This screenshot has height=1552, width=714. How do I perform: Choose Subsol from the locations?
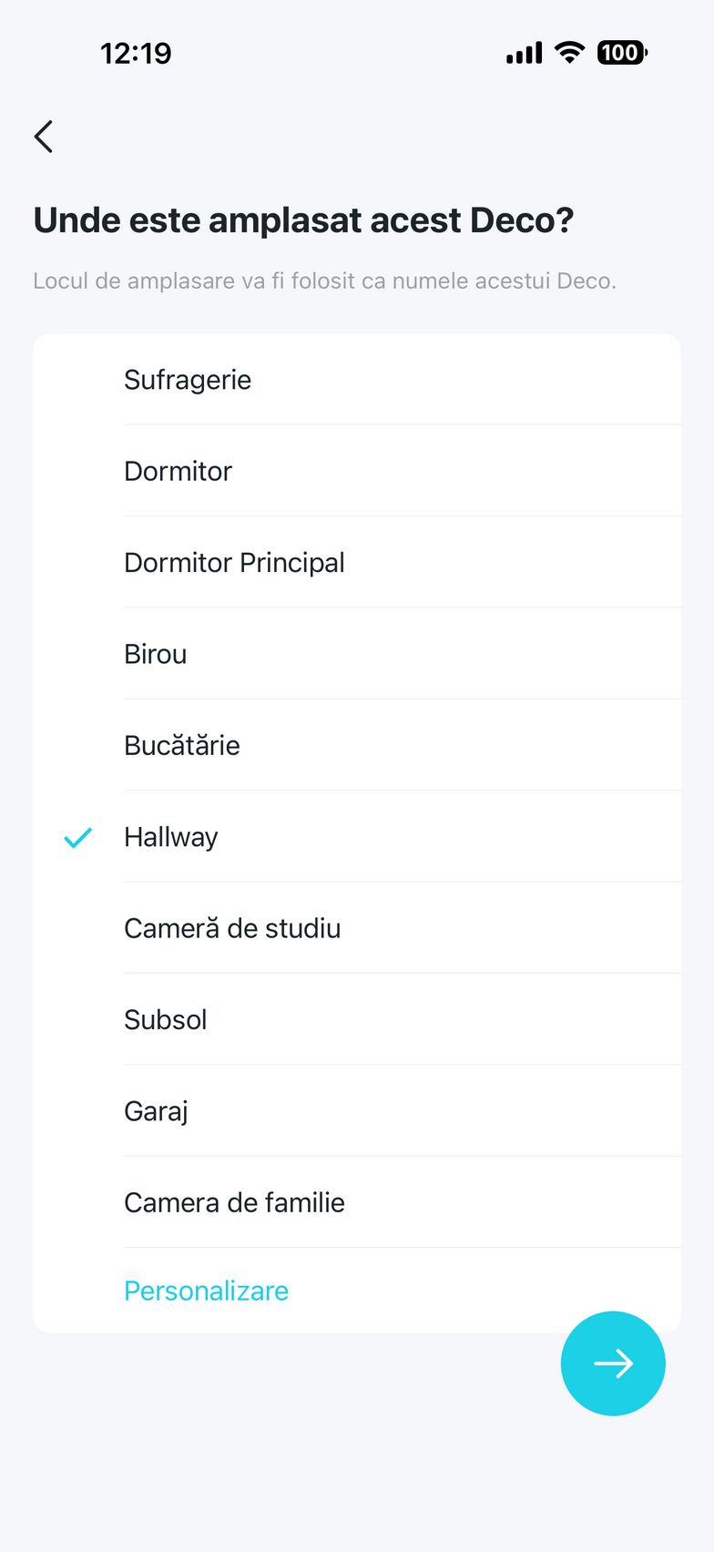[x=166, y=1019]
